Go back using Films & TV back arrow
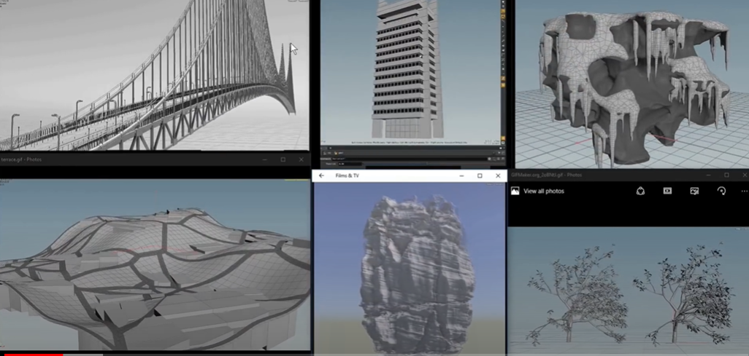 (321, 175)
